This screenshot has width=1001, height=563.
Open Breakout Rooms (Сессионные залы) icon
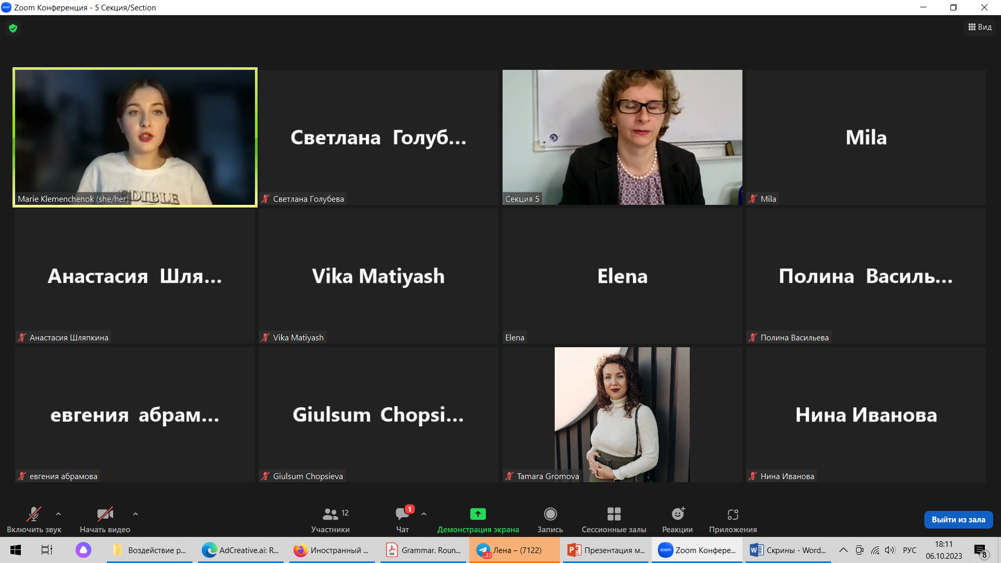point(614,514)
